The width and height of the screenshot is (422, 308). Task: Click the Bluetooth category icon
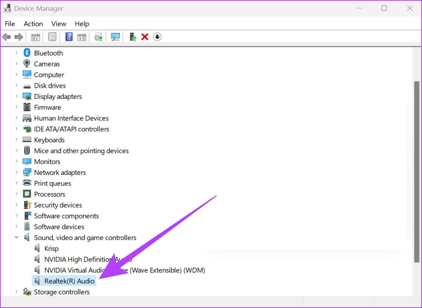[27, 53]
